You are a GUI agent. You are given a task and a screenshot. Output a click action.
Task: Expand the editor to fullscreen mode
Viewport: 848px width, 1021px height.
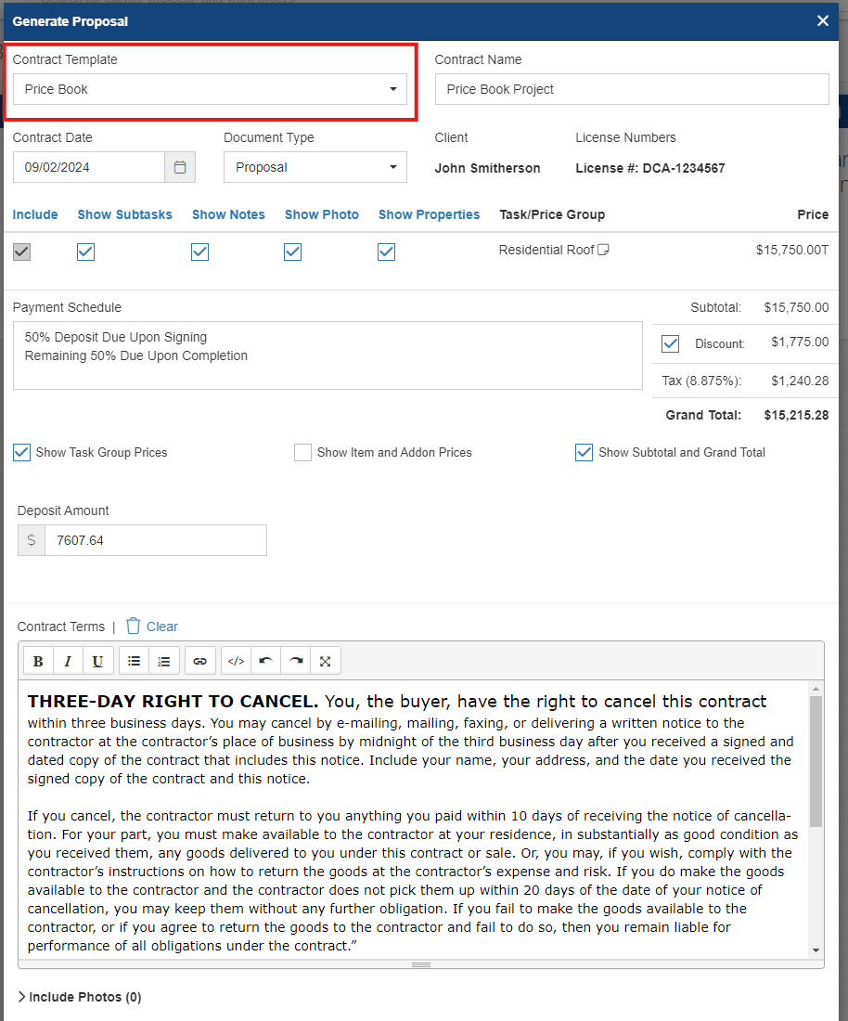click(x=325, y=660)
